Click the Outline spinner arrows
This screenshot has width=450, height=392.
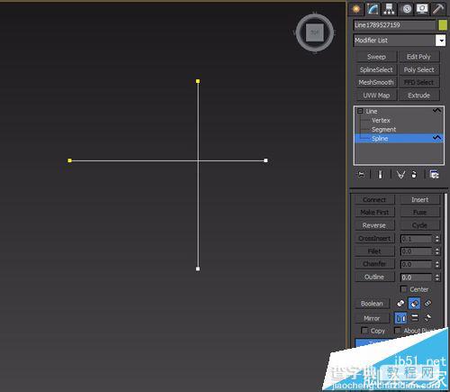pyautogui.click(x=437, y=278)
